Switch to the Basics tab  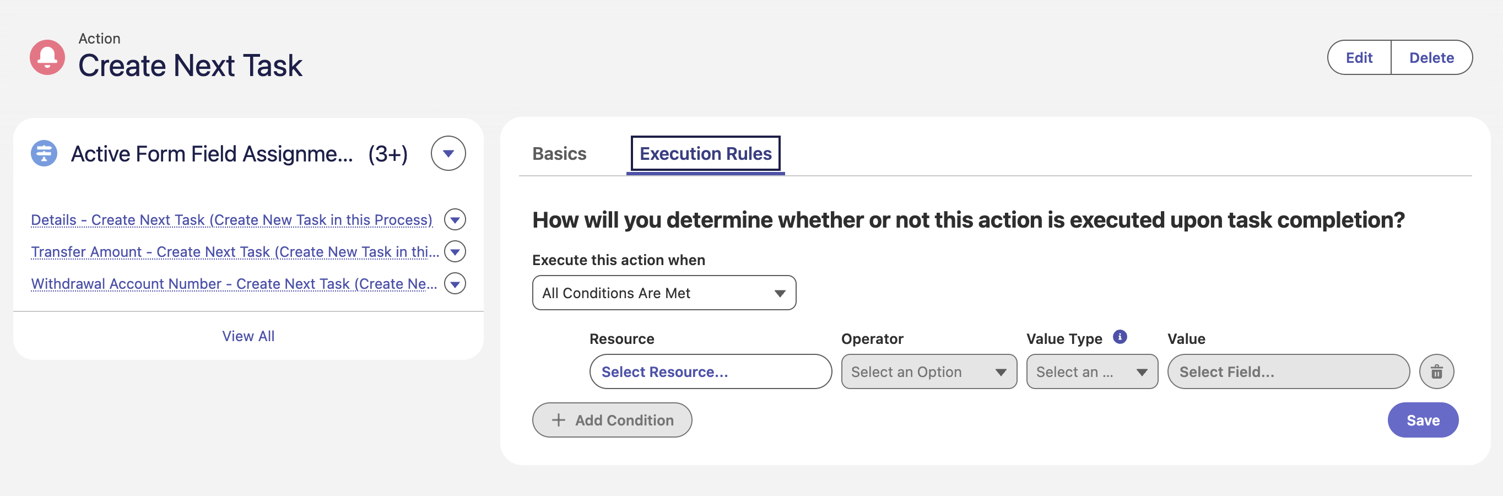click(x=559, y=153)
